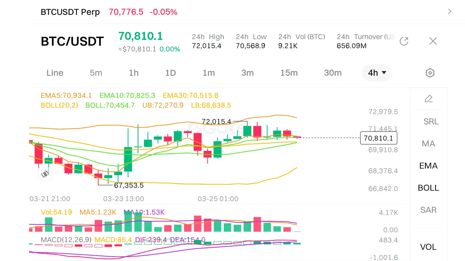Toggle the MA indicator
The image size is (465, 261).
428,144
